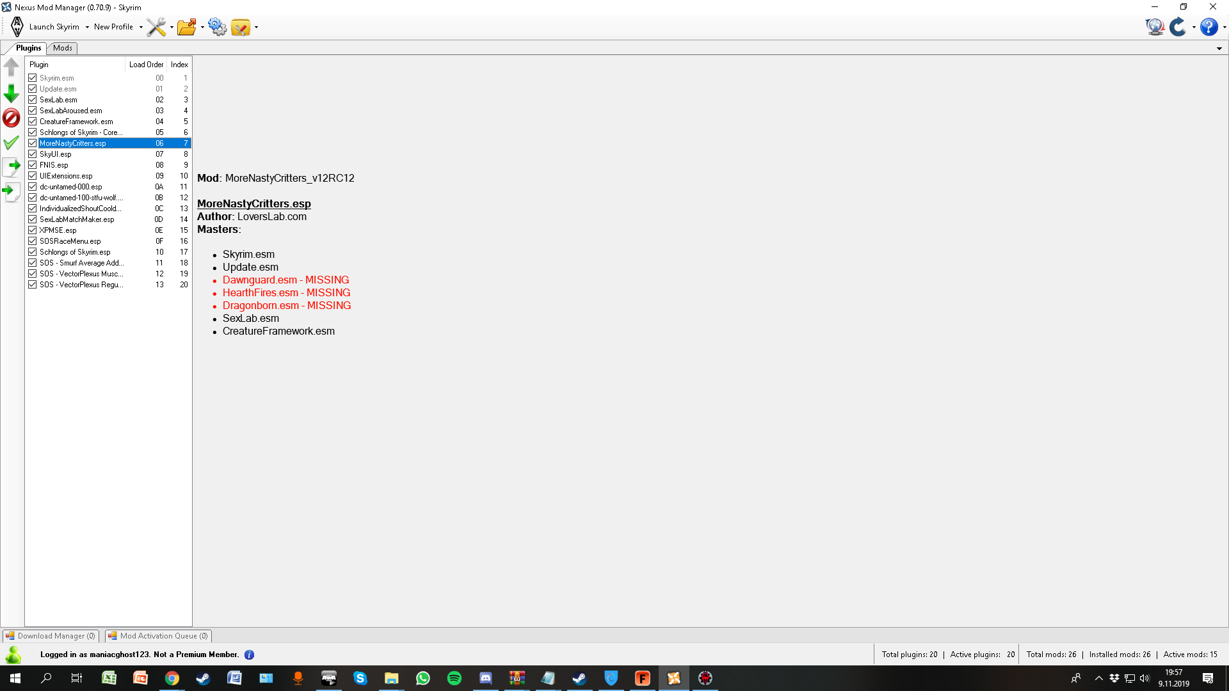The image size is (1229, 691).
Task: Click the Windows Start button
Action: 15,678
